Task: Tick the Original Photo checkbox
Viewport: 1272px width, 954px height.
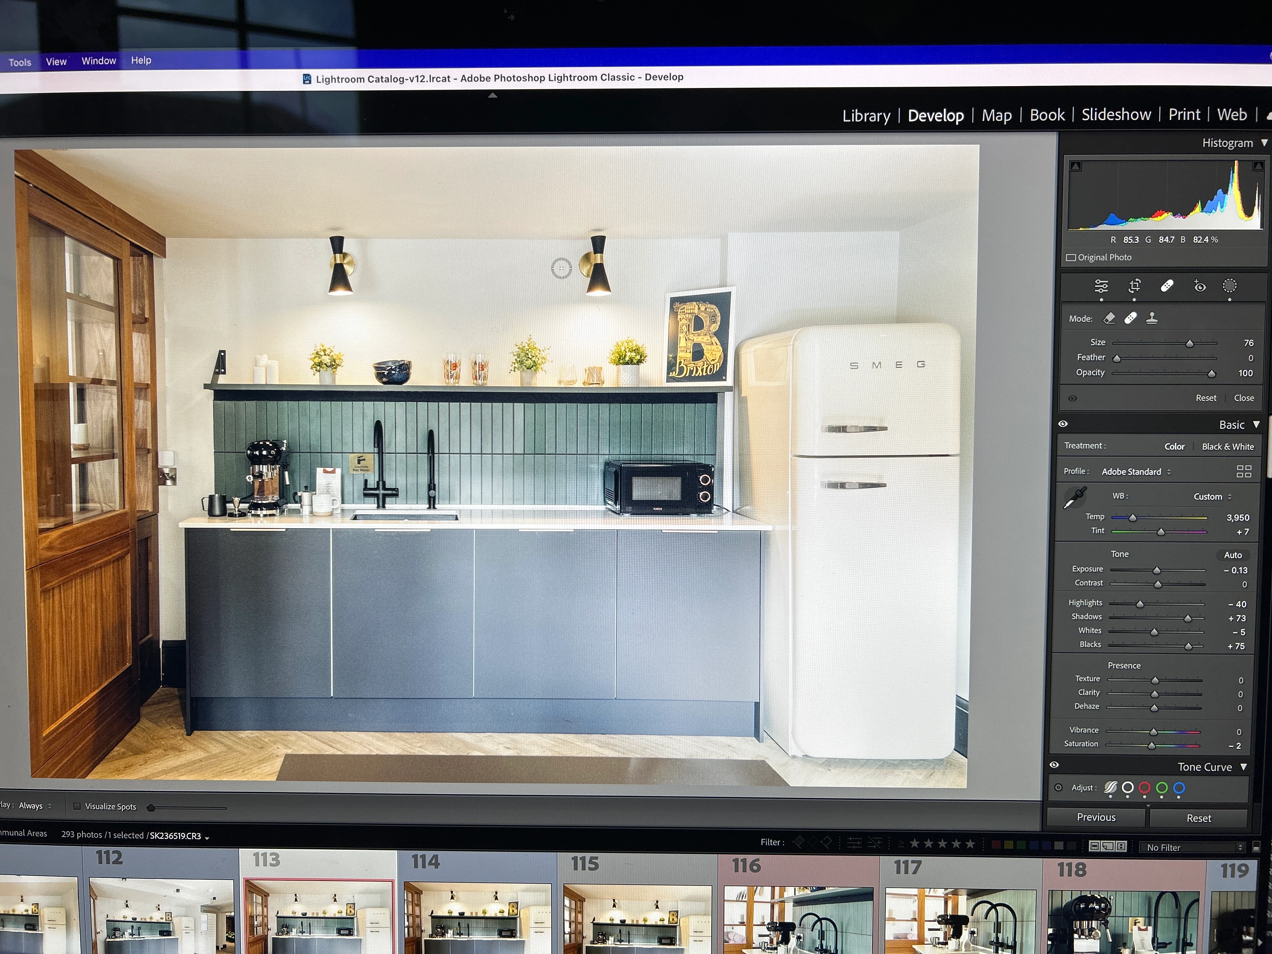Action: point(1071,258)
